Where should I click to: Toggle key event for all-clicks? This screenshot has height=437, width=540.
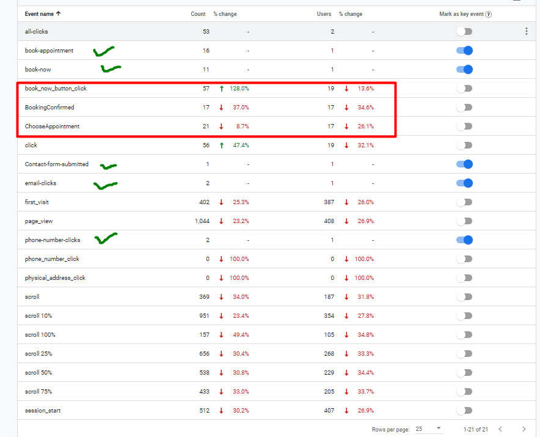pos(464,32)
